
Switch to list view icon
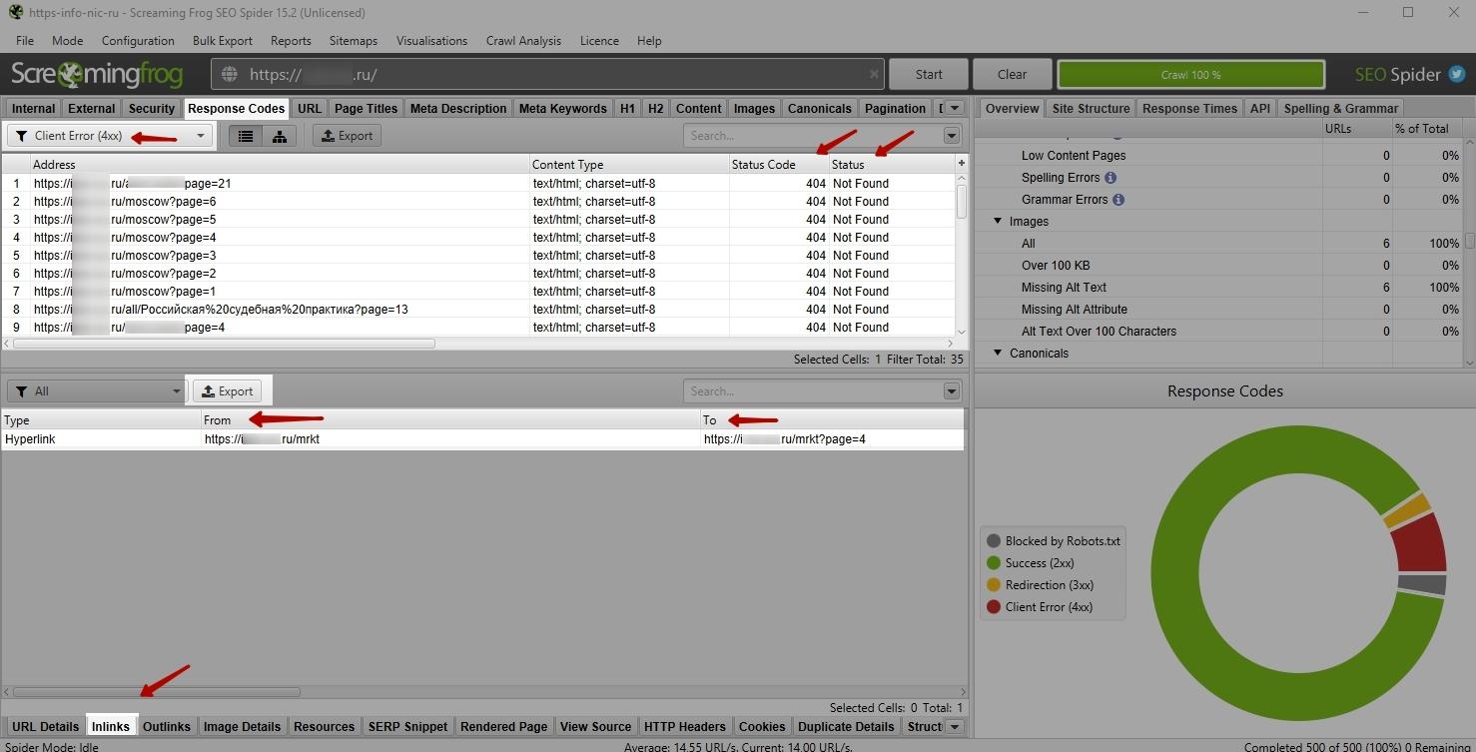pyautogui.click(x=246, y=136)
